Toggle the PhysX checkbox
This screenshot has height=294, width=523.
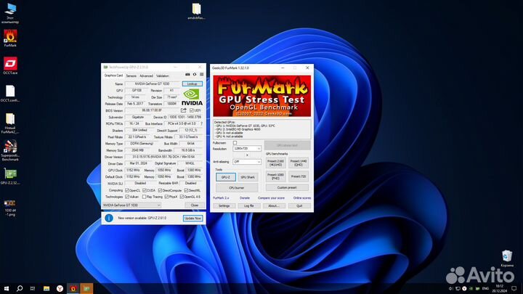pyautogui.click(x=166, y=197)
